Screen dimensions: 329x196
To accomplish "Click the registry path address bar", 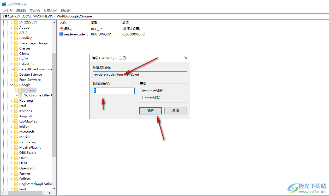I will tap(164, 16).
